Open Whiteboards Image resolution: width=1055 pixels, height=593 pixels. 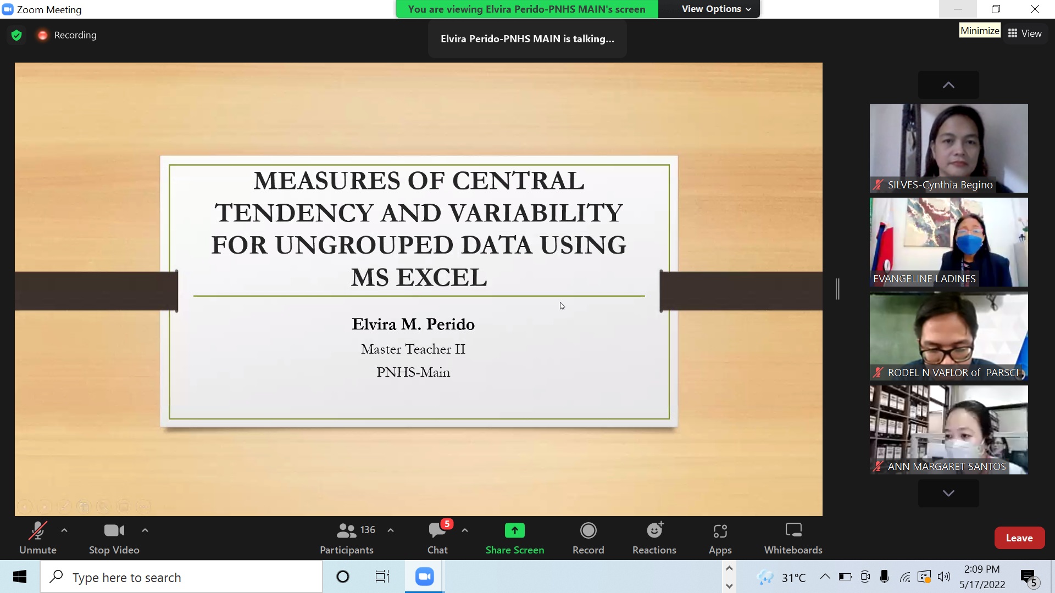(793, 538)
